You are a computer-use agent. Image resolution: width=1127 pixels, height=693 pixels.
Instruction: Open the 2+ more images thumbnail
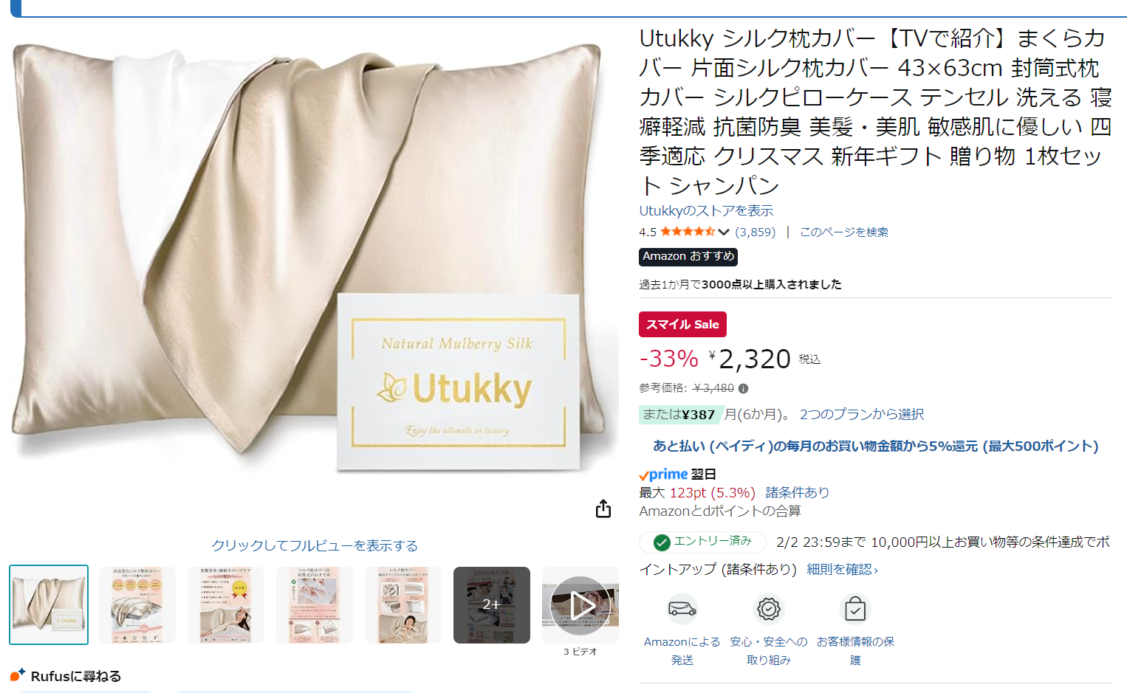tap(492, 605)
